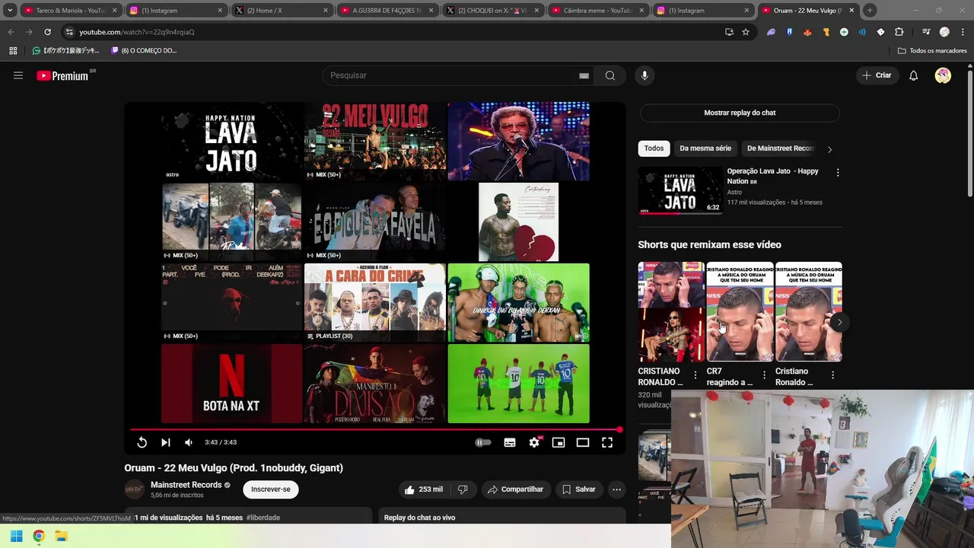
Task: Open Chrome apps grid shortcut
Action: [13, 51]
